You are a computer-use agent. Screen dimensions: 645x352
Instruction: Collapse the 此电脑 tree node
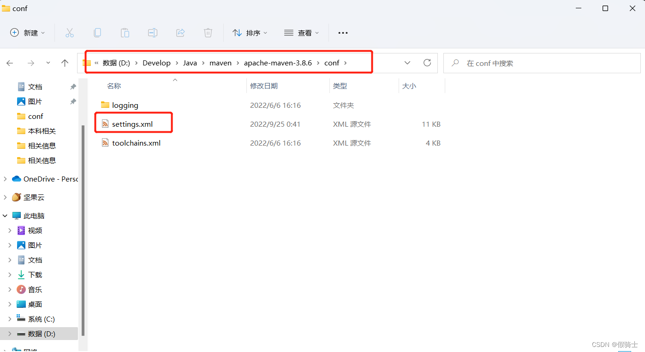(x=5, y=216)
